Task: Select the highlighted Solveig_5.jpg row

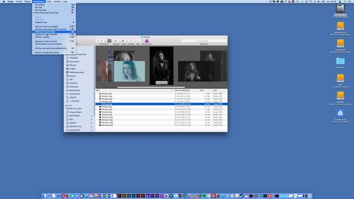Action: click(162, 104)
